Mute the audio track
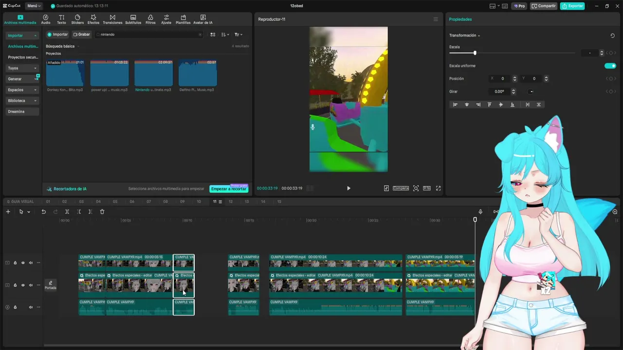 (31, 307)
